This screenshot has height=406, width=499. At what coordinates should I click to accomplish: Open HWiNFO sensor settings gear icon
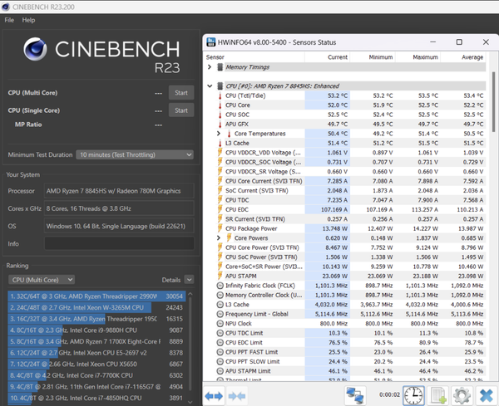click(462, 396)
